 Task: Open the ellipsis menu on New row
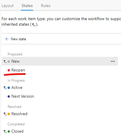click(113, 61)
